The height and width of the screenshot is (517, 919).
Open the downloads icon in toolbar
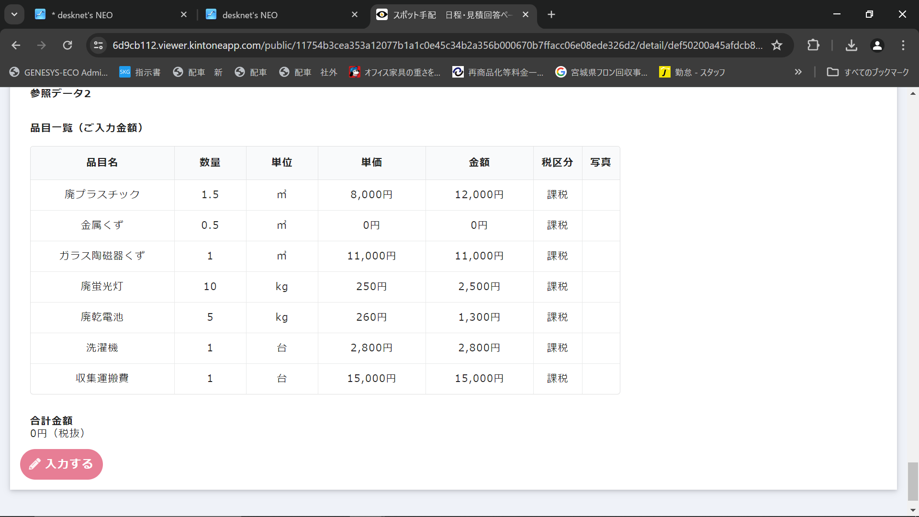click(851, 45)
